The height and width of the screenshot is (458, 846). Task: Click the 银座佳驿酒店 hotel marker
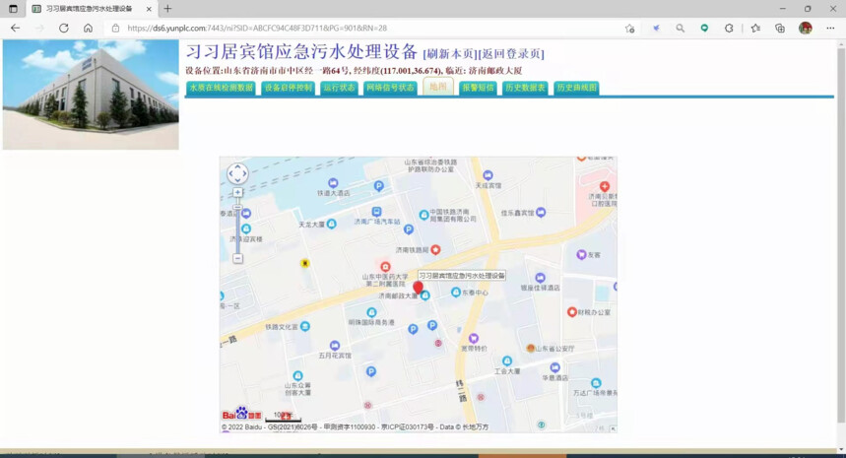tap(540, 278)
